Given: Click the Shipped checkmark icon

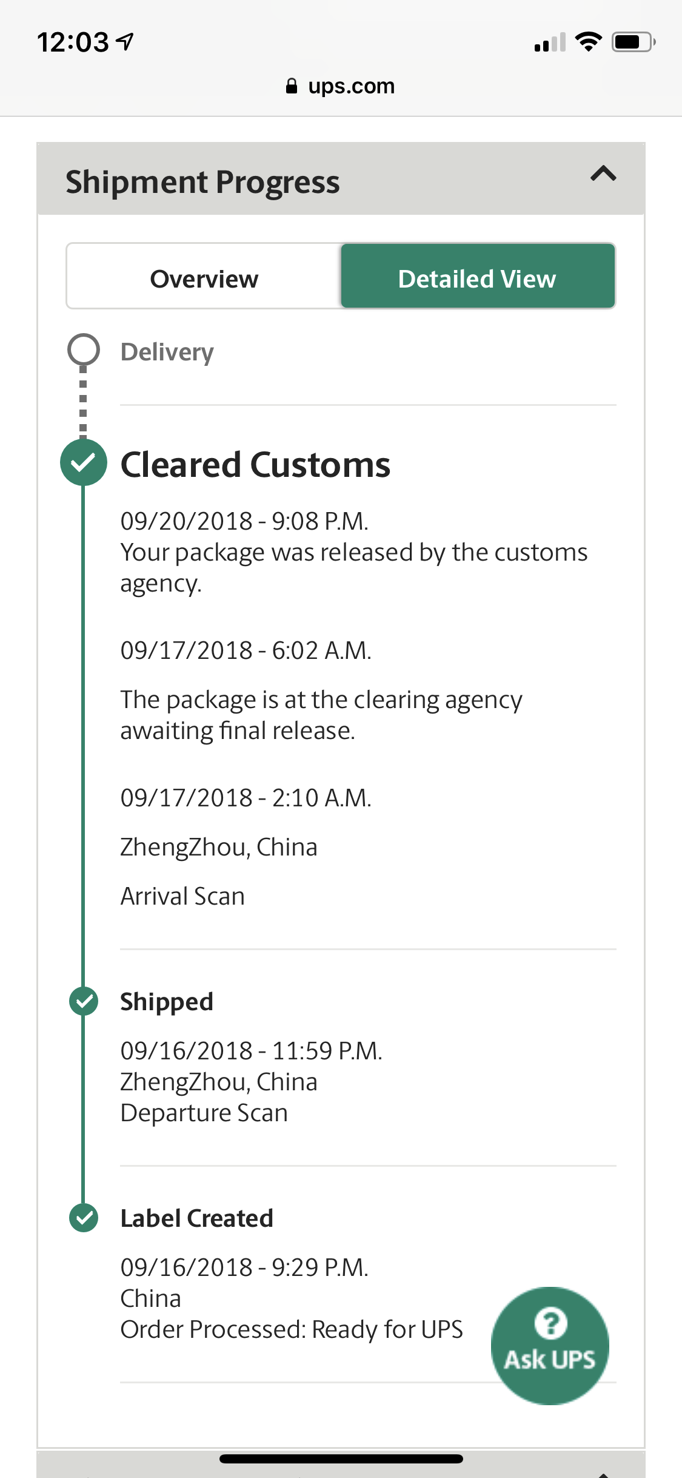Looking at the screenshot, I should [84, 1001].
